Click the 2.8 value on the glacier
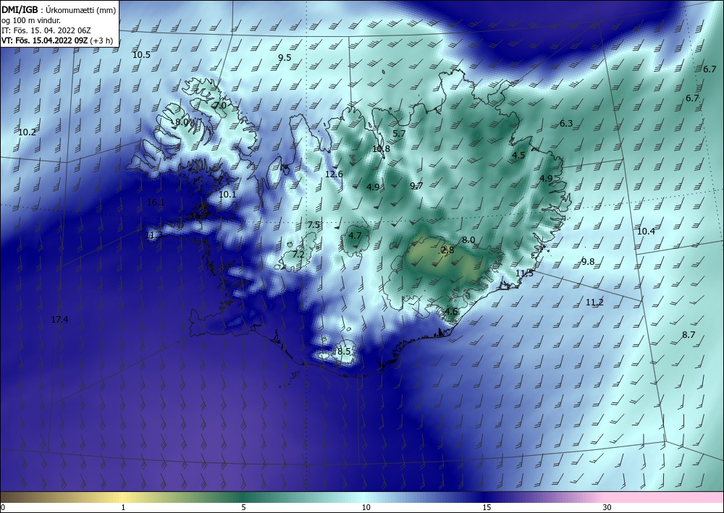Screen dimensions: 724x513 (447, 250)
